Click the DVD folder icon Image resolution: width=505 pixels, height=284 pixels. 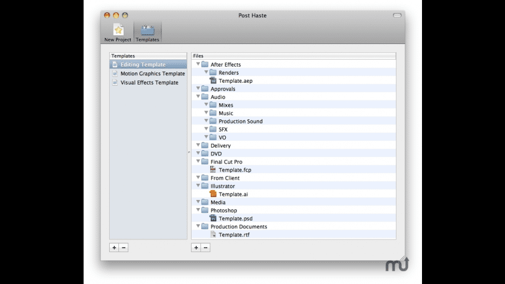[205, 154]
